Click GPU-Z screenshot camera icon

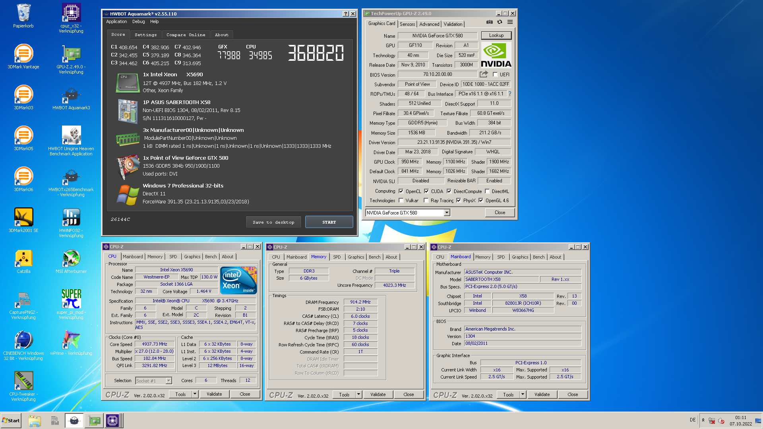[490, 22]
